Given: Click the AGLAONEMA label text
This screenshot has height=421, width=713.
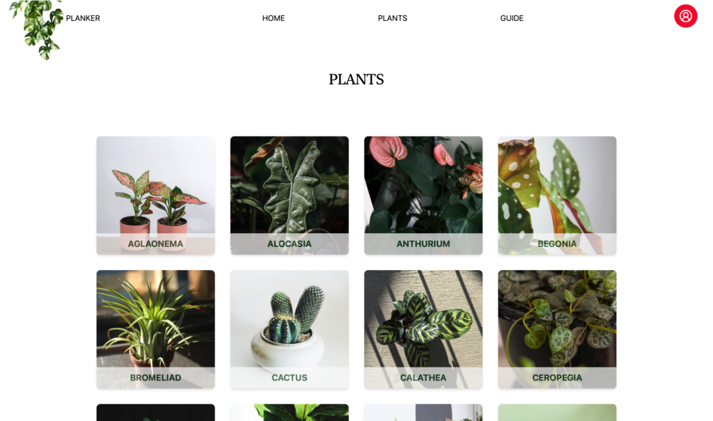Looking at the screenshot, I should [x=155, y=244].
